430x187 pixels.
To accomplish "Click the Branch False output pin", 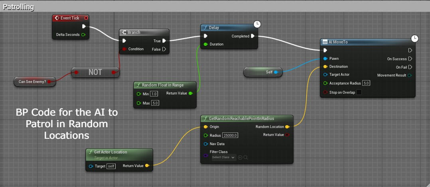I will pyautogui.click(x=164, y=49).
